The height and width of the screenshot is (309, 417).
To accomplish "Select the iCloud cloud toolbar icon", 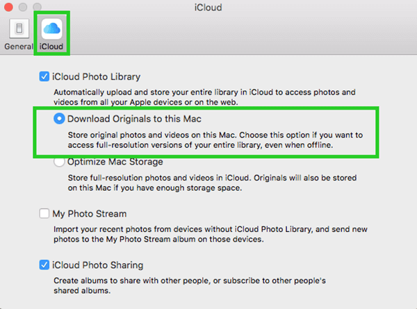I will [x=53, y=28].
